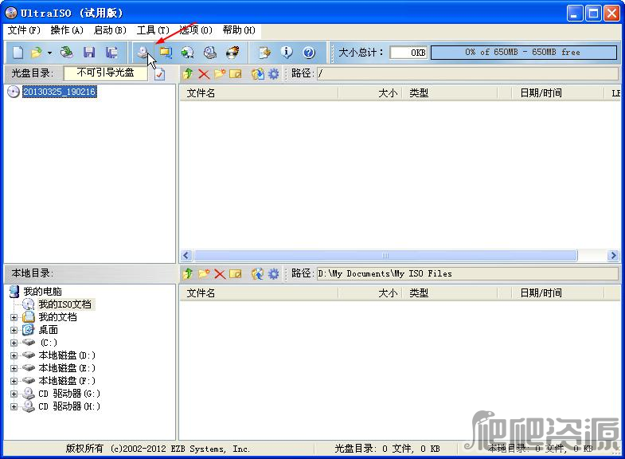Viewport: 625px width, 459px height.
Task: Click red X delete icon in disc pane toolbar
Action: [x=204, y=74]
